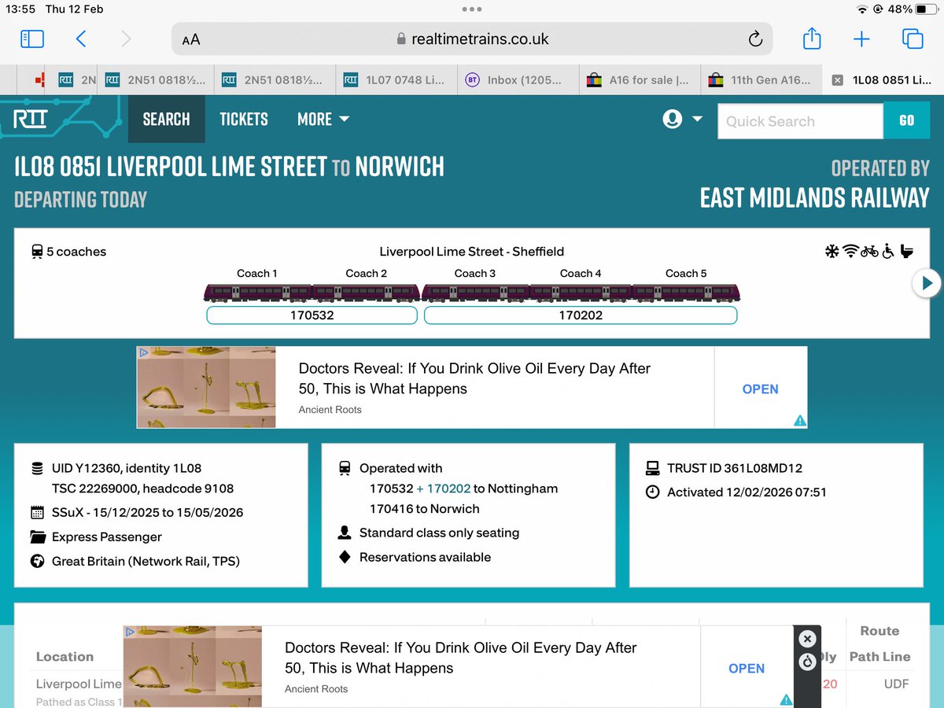This screenshot has height=708, width=944.
Task: Close the 1L08 0851 Li... tab
Action: coord(837,80)
